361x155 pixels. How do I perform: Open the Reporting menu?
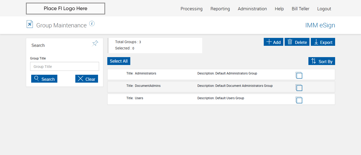click(x=220, y=9)
